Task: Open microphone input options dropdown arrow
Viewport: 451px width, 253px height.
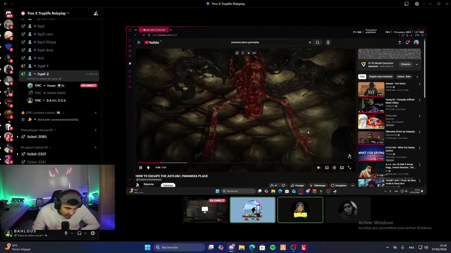Action: [x=72, y=233]
